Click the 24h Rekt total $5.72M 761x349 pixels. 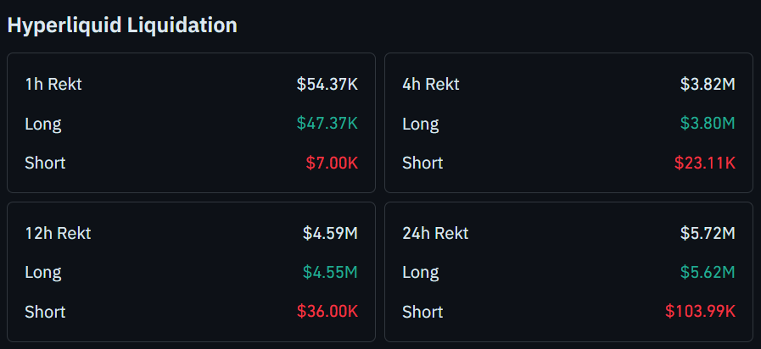pos(708,233)
